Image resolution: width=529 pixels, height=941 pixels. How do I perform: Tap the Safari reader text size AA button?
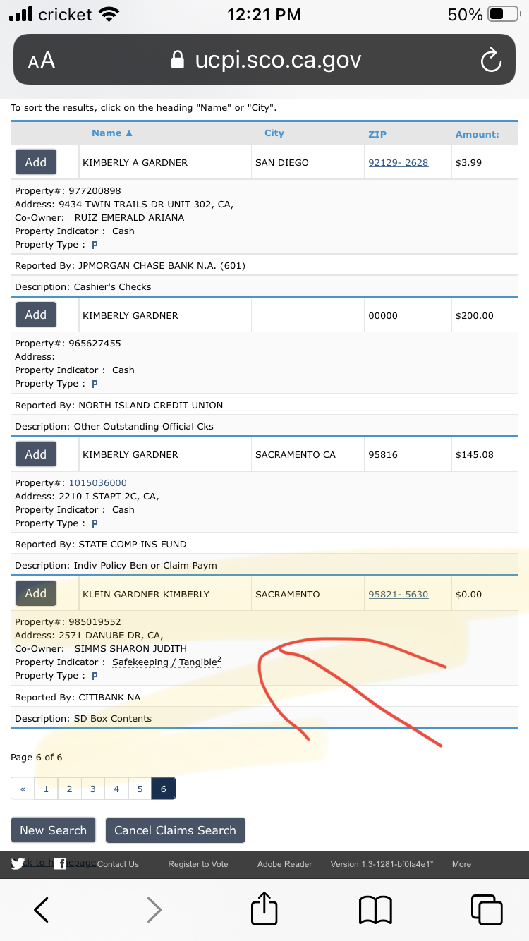[x=42, y=61]
